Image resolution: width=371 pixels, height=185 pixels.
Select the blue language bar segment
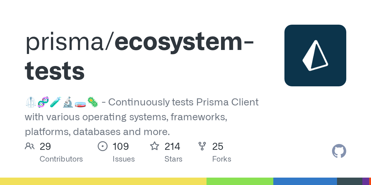(305, 181)
